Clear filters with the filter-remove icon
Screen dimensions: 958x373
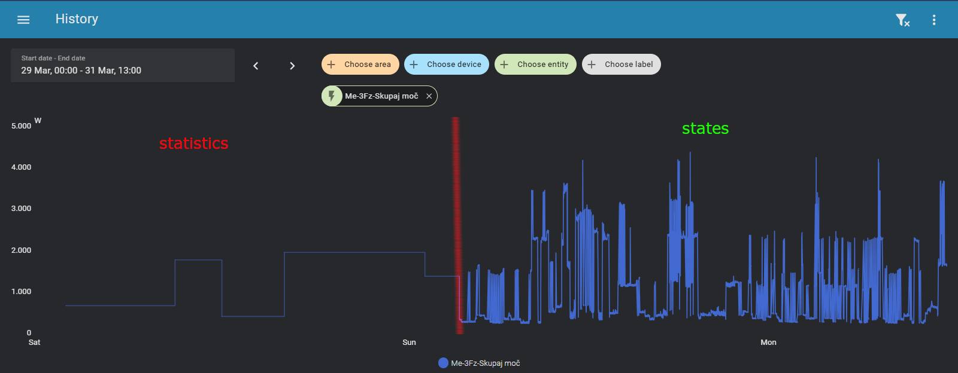tap(902, 20)
